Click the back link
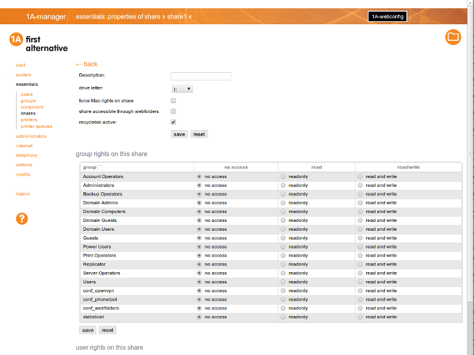Screen dimensions: 474x355 [x=87, y=64]
